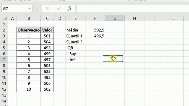Click the Quartil 3 label cell
The height and width of the screenshot is (106, 189).
point(76,42)
